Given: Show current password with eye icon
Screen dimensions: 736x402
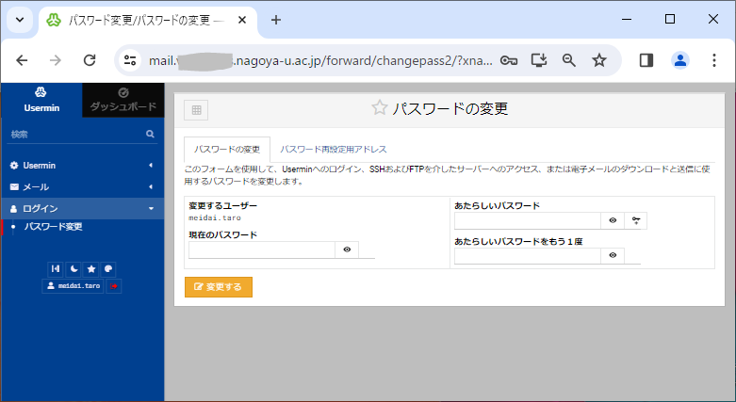Looking at the screenshot, I should [x=347, y=249].
